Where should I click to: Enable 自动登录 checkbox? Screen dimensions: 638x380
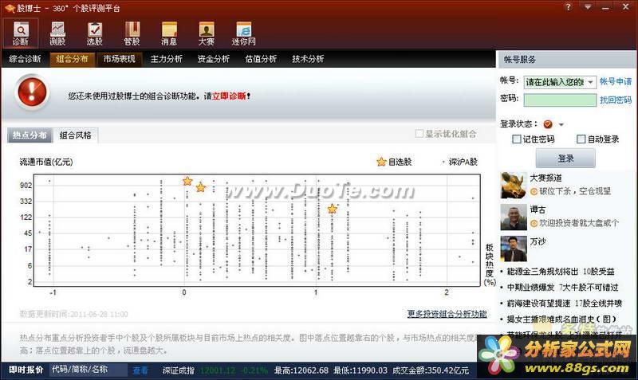click(581, 139)
